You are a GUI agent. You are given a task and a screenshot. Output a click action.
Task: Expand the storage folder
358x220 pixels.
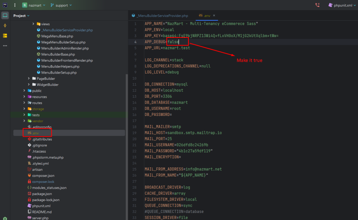pos(24,109)
